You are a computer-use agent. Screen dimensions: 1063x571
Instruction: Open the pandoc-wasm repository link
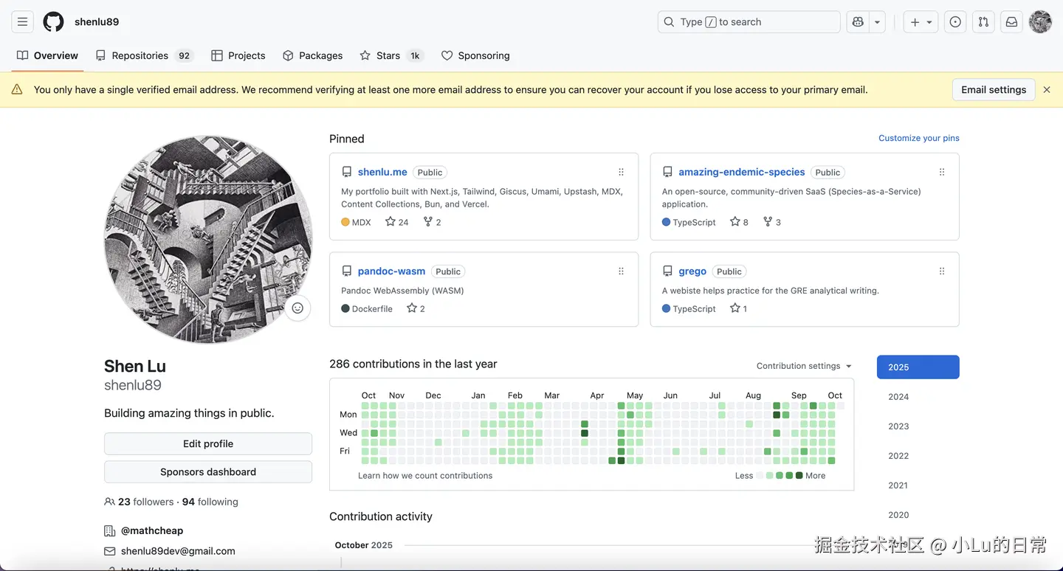(x=391, y=271)
